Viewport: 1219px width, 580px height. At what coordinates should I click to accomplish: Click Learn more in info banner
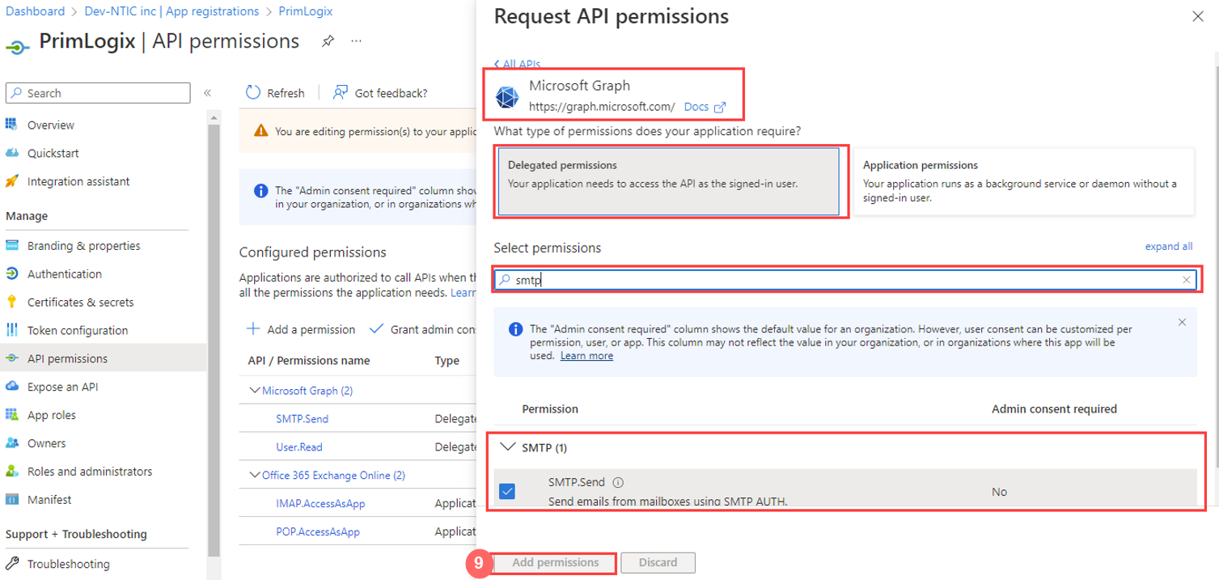coord(586,356)
